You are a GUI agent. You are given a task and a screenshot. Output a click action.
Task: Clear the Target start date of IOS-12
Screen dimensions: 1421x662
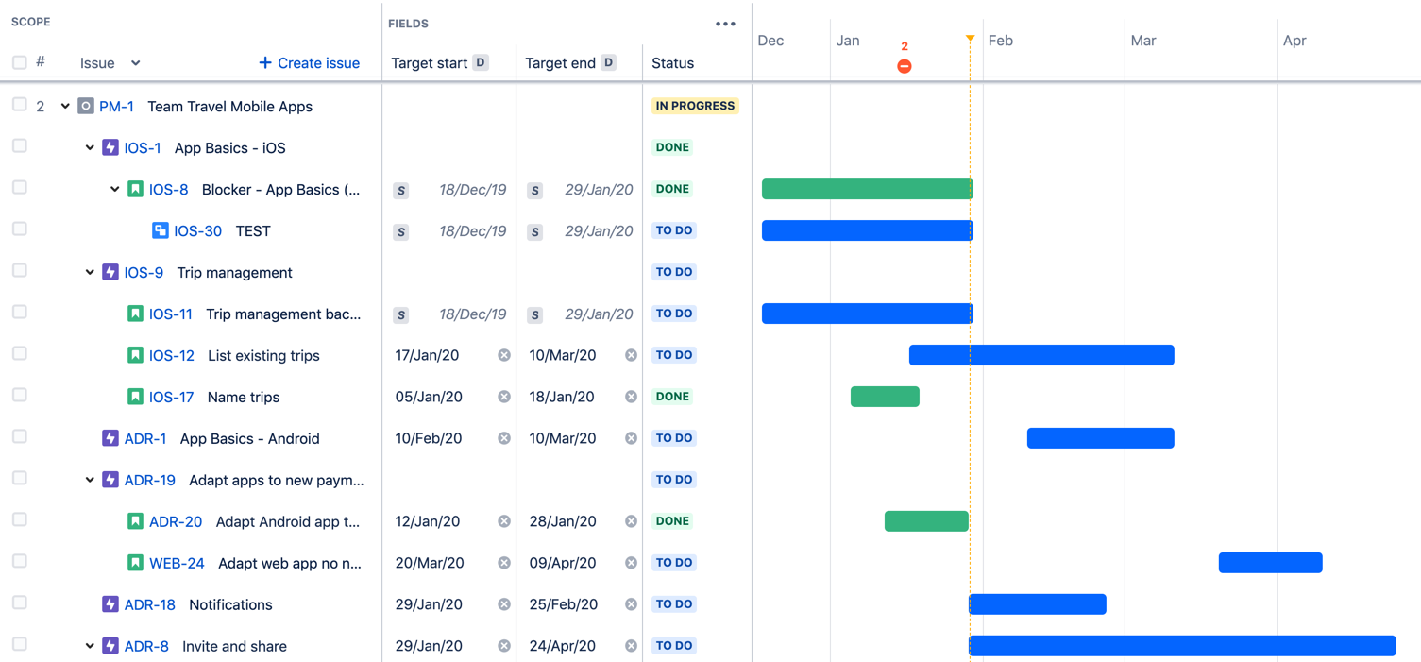[504, 356]
